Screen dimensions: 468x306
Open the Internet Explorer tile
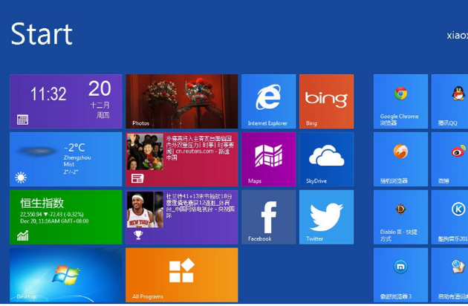click(x=267, y=101)
